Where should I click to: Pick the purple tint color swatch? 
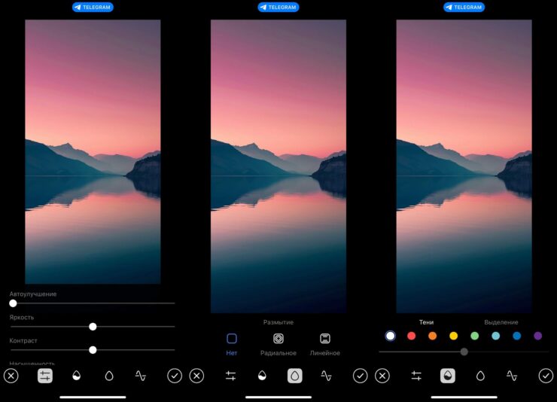537,336
